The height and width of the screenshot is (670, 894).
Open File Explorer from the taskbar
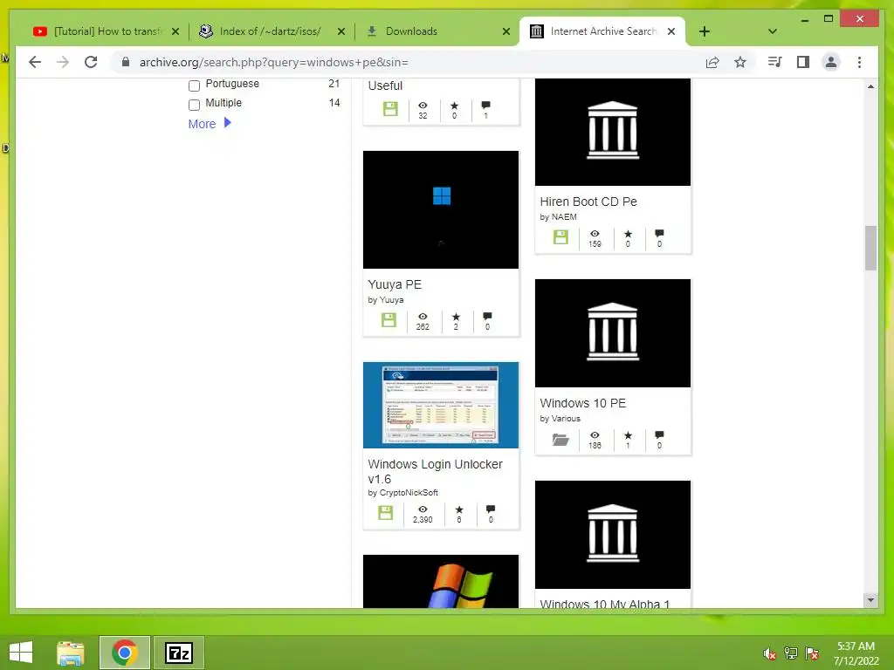(71, 653)
